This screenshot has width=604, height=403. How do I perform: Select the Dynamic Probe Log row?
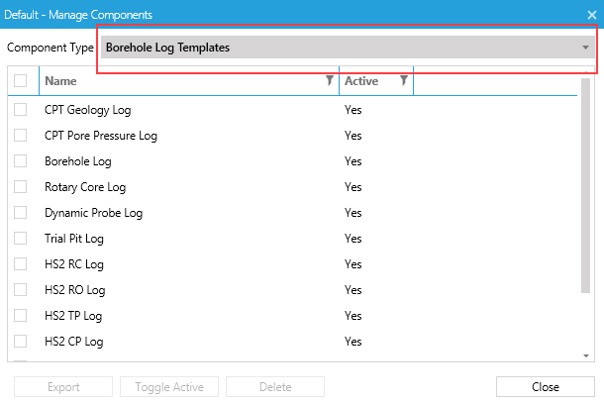click(293, 213)
